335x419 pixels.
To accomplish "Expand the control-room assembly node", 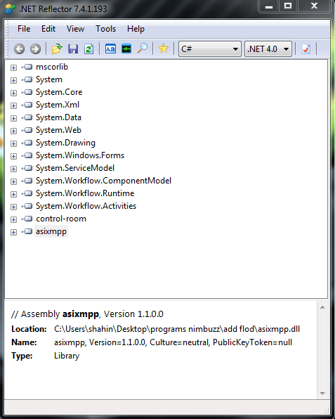I will click(13, 219).
